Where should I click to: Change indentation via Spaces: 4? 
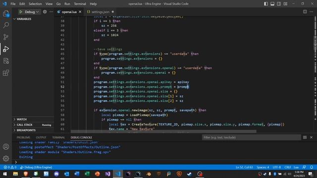point(263,167)
